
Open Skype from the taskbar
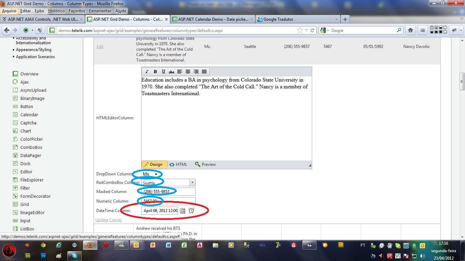[x=75, y=256]
